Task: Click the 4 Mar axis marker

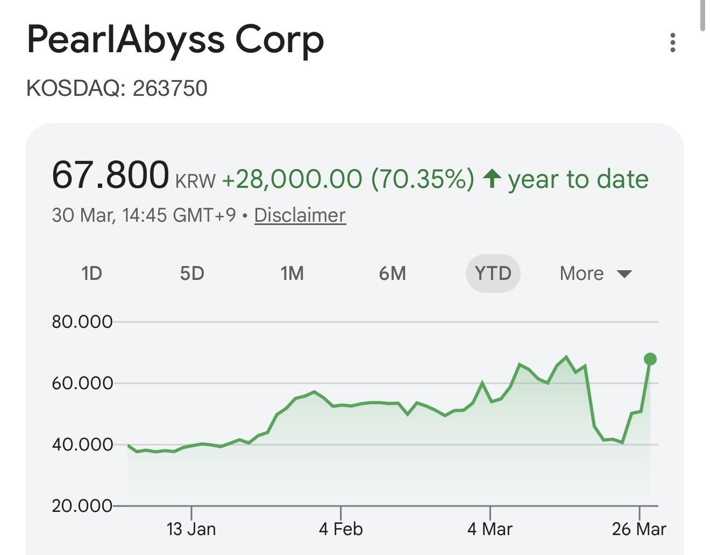Action: 489,529
